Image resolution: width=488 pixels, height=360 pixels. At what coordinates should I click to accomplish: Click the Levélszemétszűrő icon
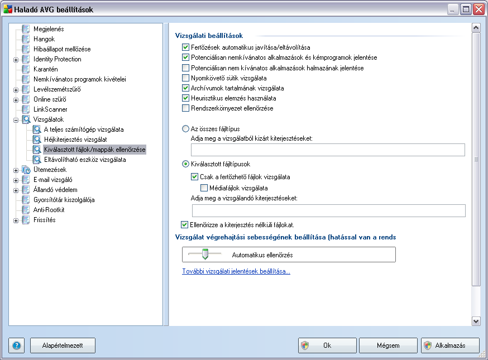(26, 89)
